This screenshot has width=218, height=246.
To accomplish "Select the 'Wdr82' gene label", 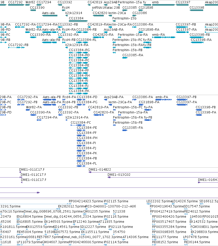I will point(30,2).
